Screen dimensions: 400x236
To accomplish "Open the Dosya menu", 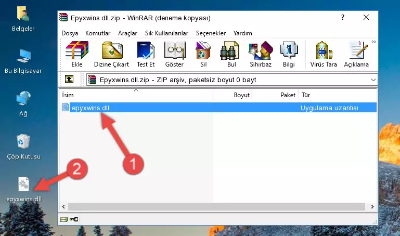I will point(70,33).
